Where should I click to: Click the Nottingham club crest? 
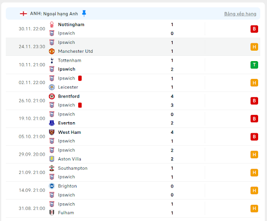pos(52,25)
